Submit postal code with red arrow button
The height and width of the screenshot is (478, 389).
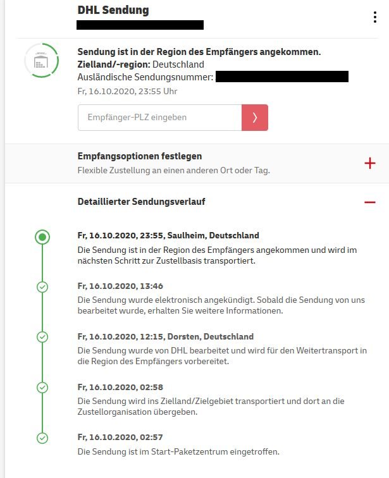point(255,118)
